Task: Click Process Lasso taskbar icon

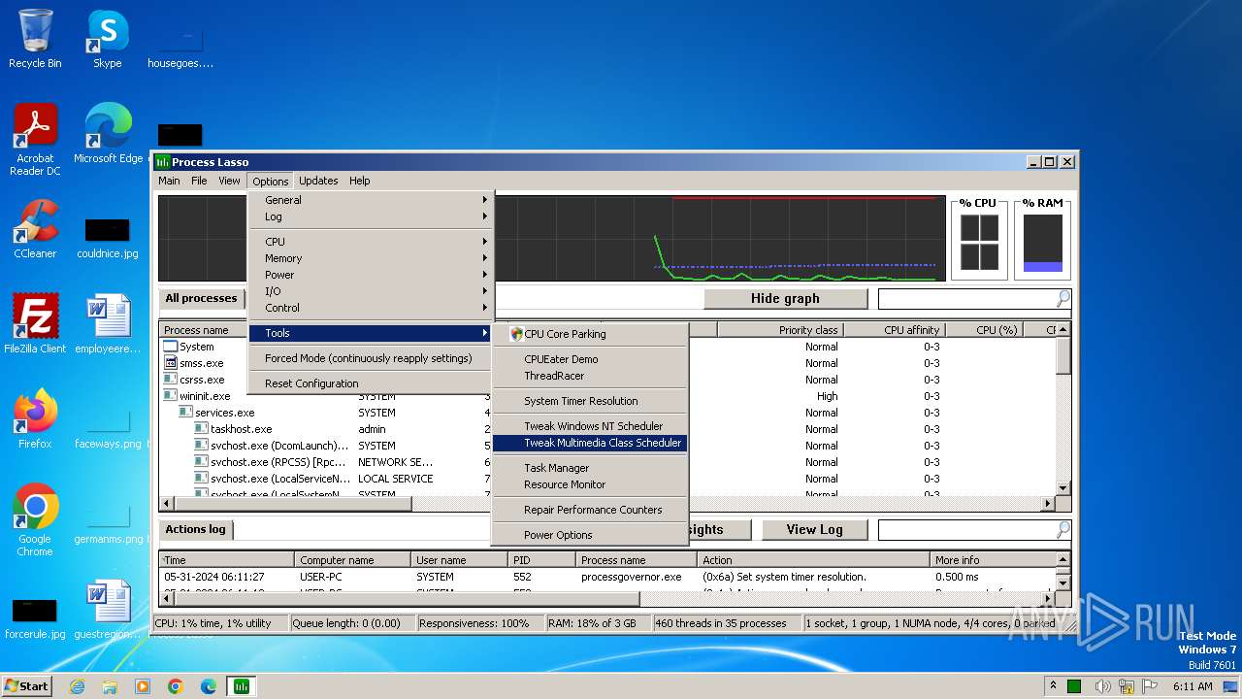Action: (x=241, y=686)
